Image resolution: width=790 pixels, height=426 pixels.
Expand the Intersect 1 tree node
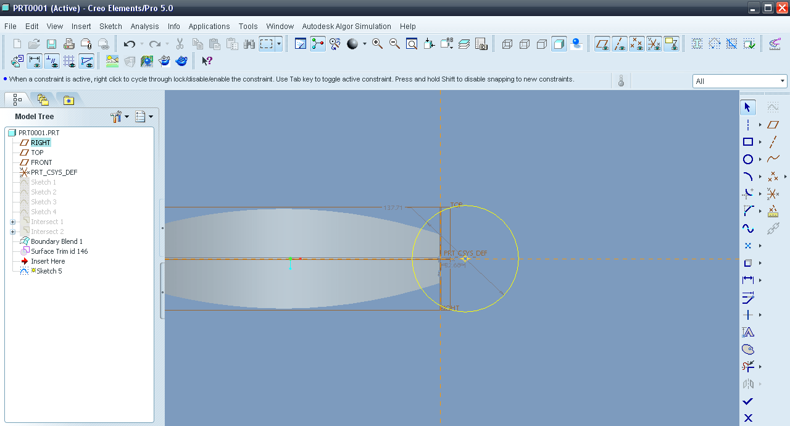tap(13, 222)
